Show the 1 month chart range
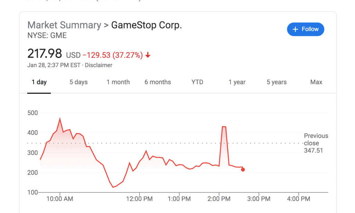Screen dimensions: 355x213 click(118, 82)
